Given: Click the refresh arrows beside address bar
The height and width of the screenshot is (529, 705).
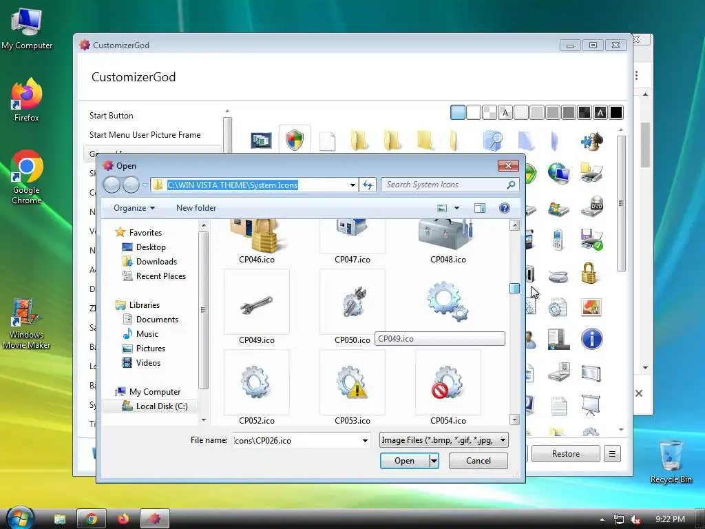Looking at the screenshot, I should (368, 185).
